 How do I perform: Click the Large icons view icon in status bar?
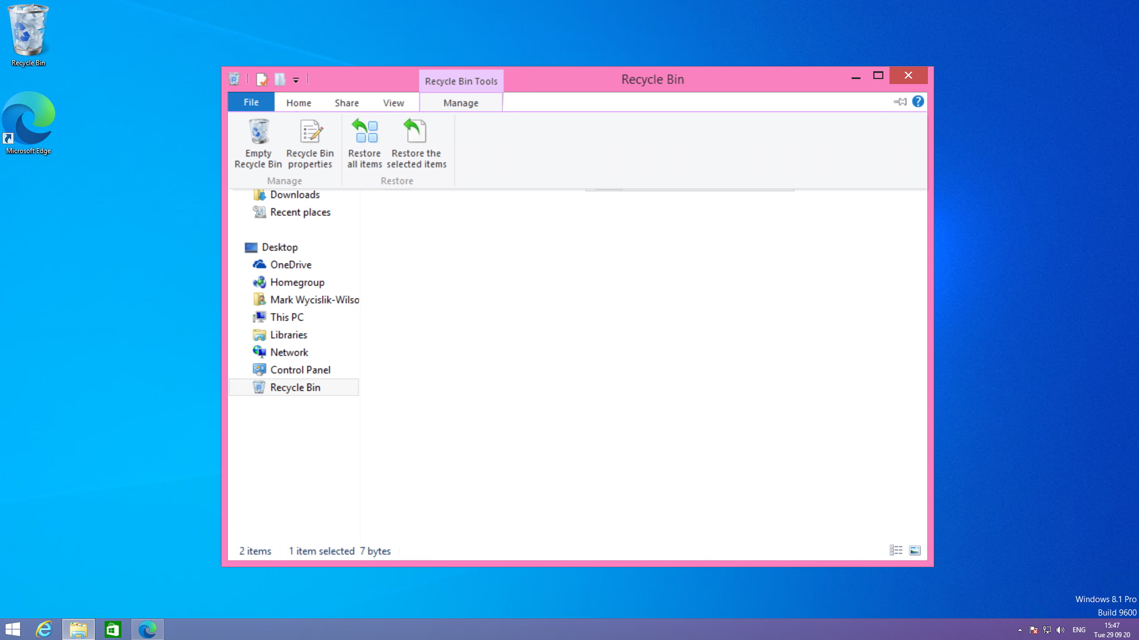915,551
